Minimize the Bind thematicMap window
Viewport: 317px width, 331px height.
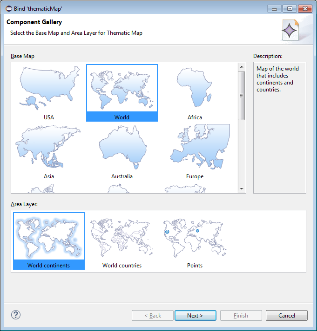coord(274,9)
